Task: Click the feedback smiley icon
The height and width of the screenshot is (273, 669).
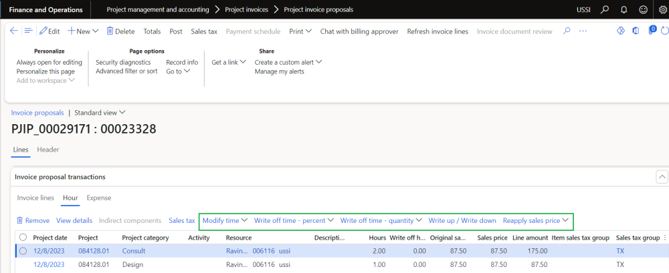Action: pyautogui.click(x=643, y=10)
